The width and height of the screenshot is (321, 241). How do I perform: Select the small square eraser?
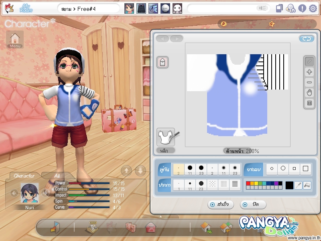point(294,169)
